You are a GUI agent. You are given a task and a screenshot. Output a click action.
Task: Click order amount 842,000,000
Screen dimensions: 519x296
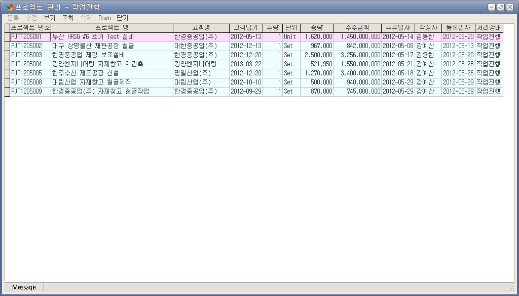357,46
